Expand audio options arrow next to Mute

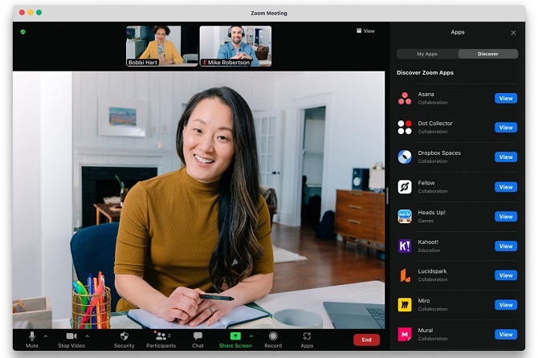pyautogui.click(x=46, y=336)
